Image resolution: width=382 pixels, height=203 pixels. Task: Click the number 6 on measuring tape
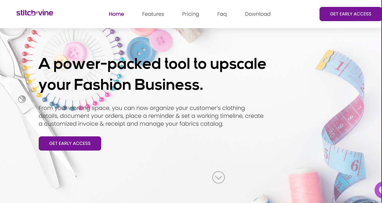click(354, 166)
